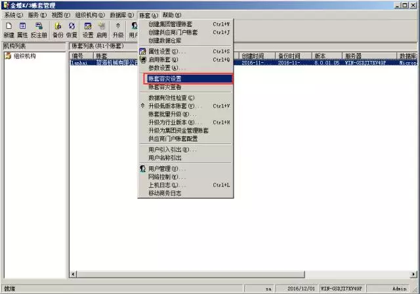Open the 视图(V) menu
Screen dimensions: 420x294
(x=61, y=15)
